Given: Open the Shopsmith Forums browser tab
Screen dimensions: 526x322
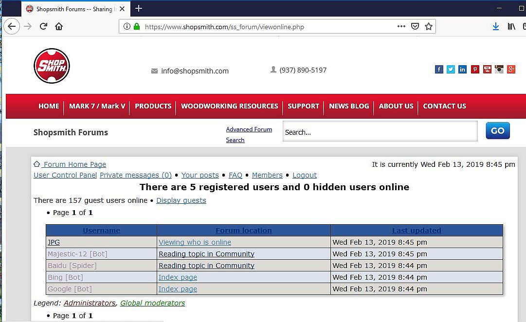Looking at the screenshot, I should (x=74, y=9).
